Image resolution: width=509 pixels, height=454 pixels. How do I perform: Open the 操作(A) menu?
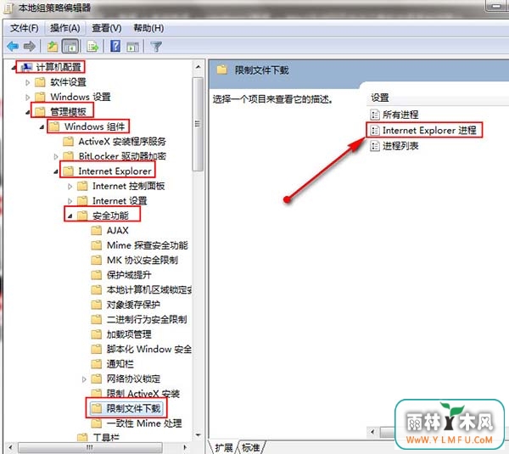click(x=65, y=28)
